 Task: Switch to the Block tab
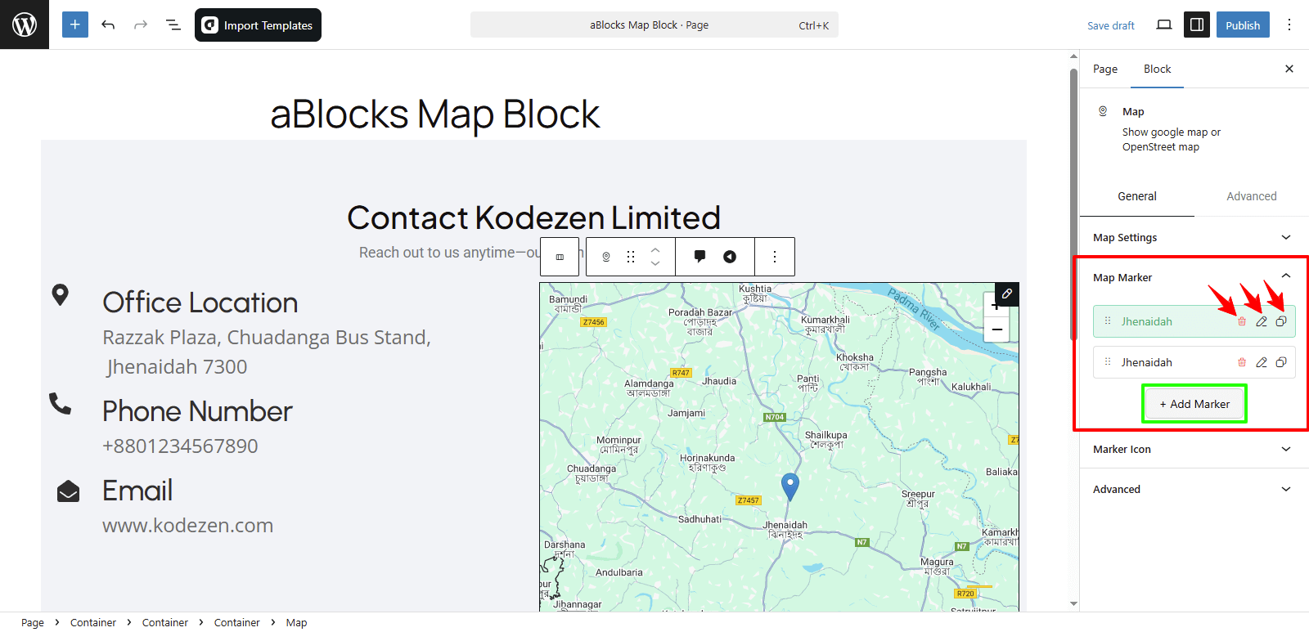[x=1157, y=69]
